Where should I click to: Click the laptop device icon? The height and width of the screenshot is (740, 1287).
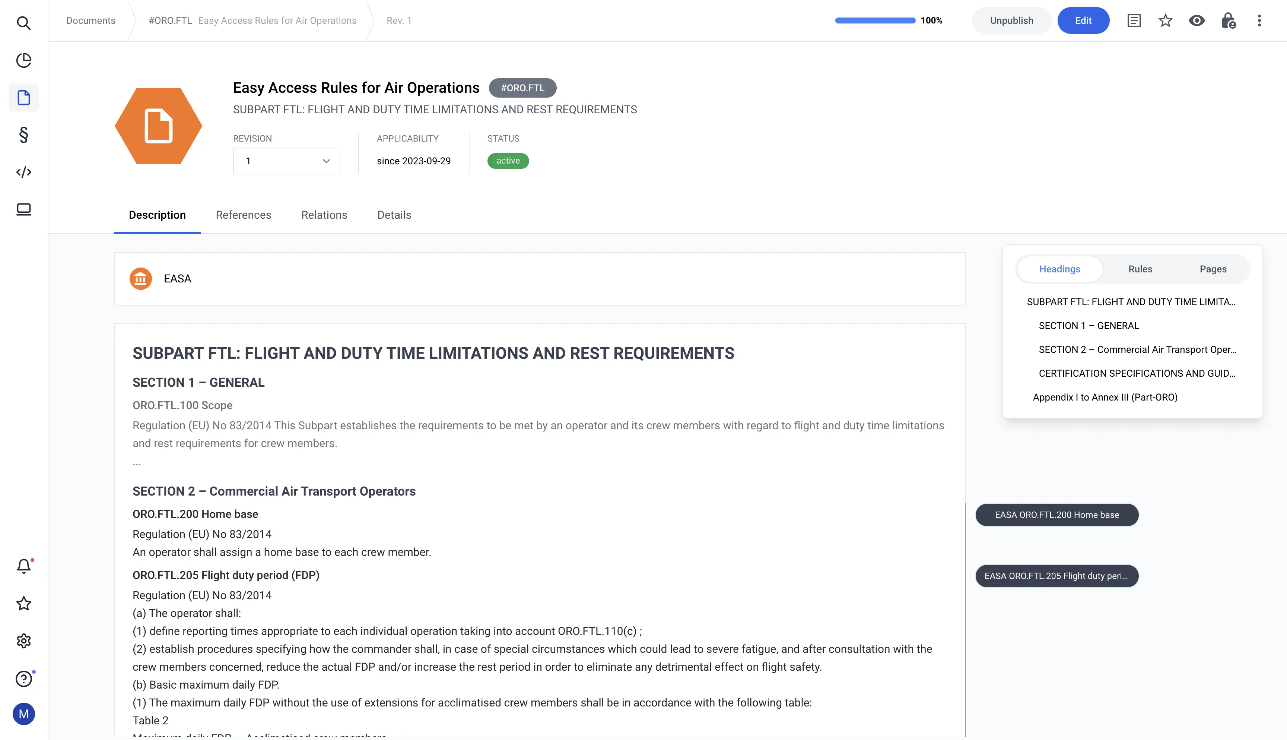click(x=23, y=209)
